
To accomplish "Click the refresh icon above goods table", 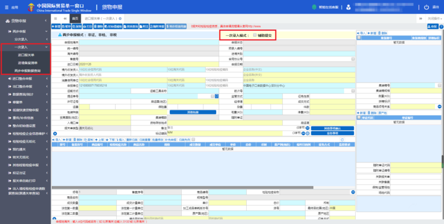I will pyautogui.click(x=342, y=139).
